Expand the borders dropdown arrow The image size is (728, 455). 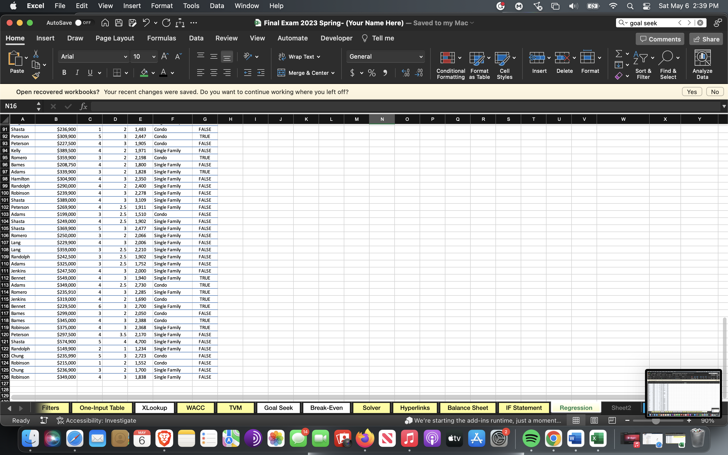[x=126, y=73]
